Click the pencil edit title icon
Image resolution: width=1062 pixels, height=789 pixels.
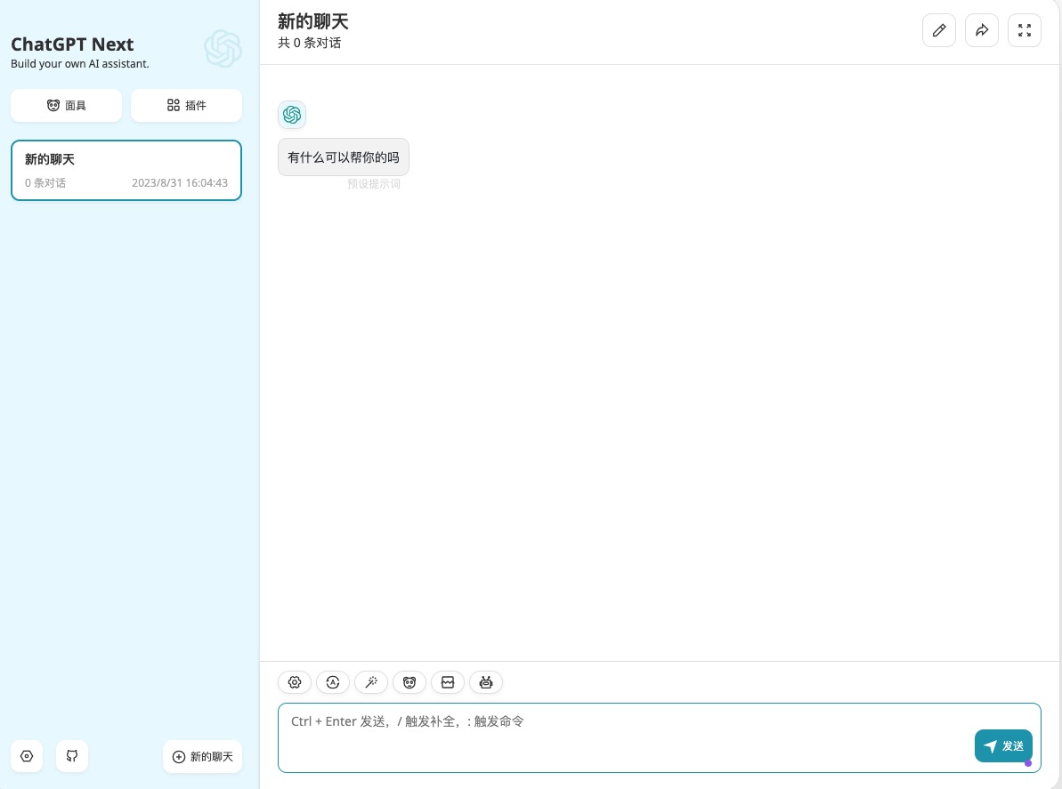tap(938, 30)
